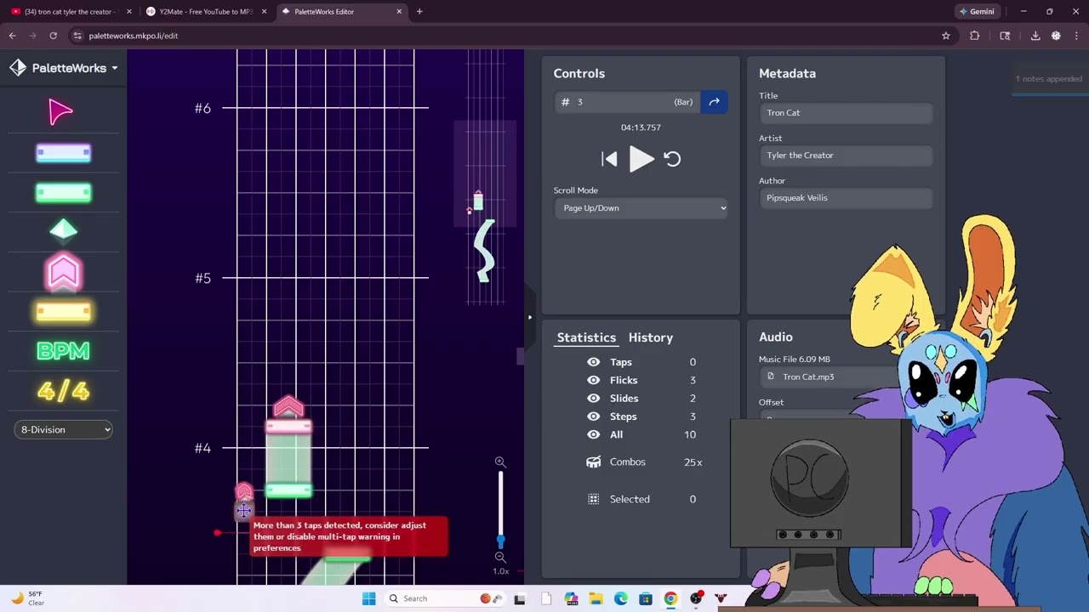Switch to the Y2Mate browser tab
Screen dimensions: 1089x612
[x=204, y=12]
